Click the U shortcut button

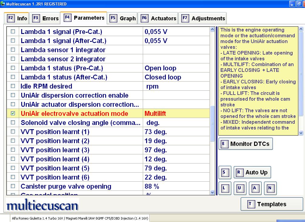coord(240,188)
